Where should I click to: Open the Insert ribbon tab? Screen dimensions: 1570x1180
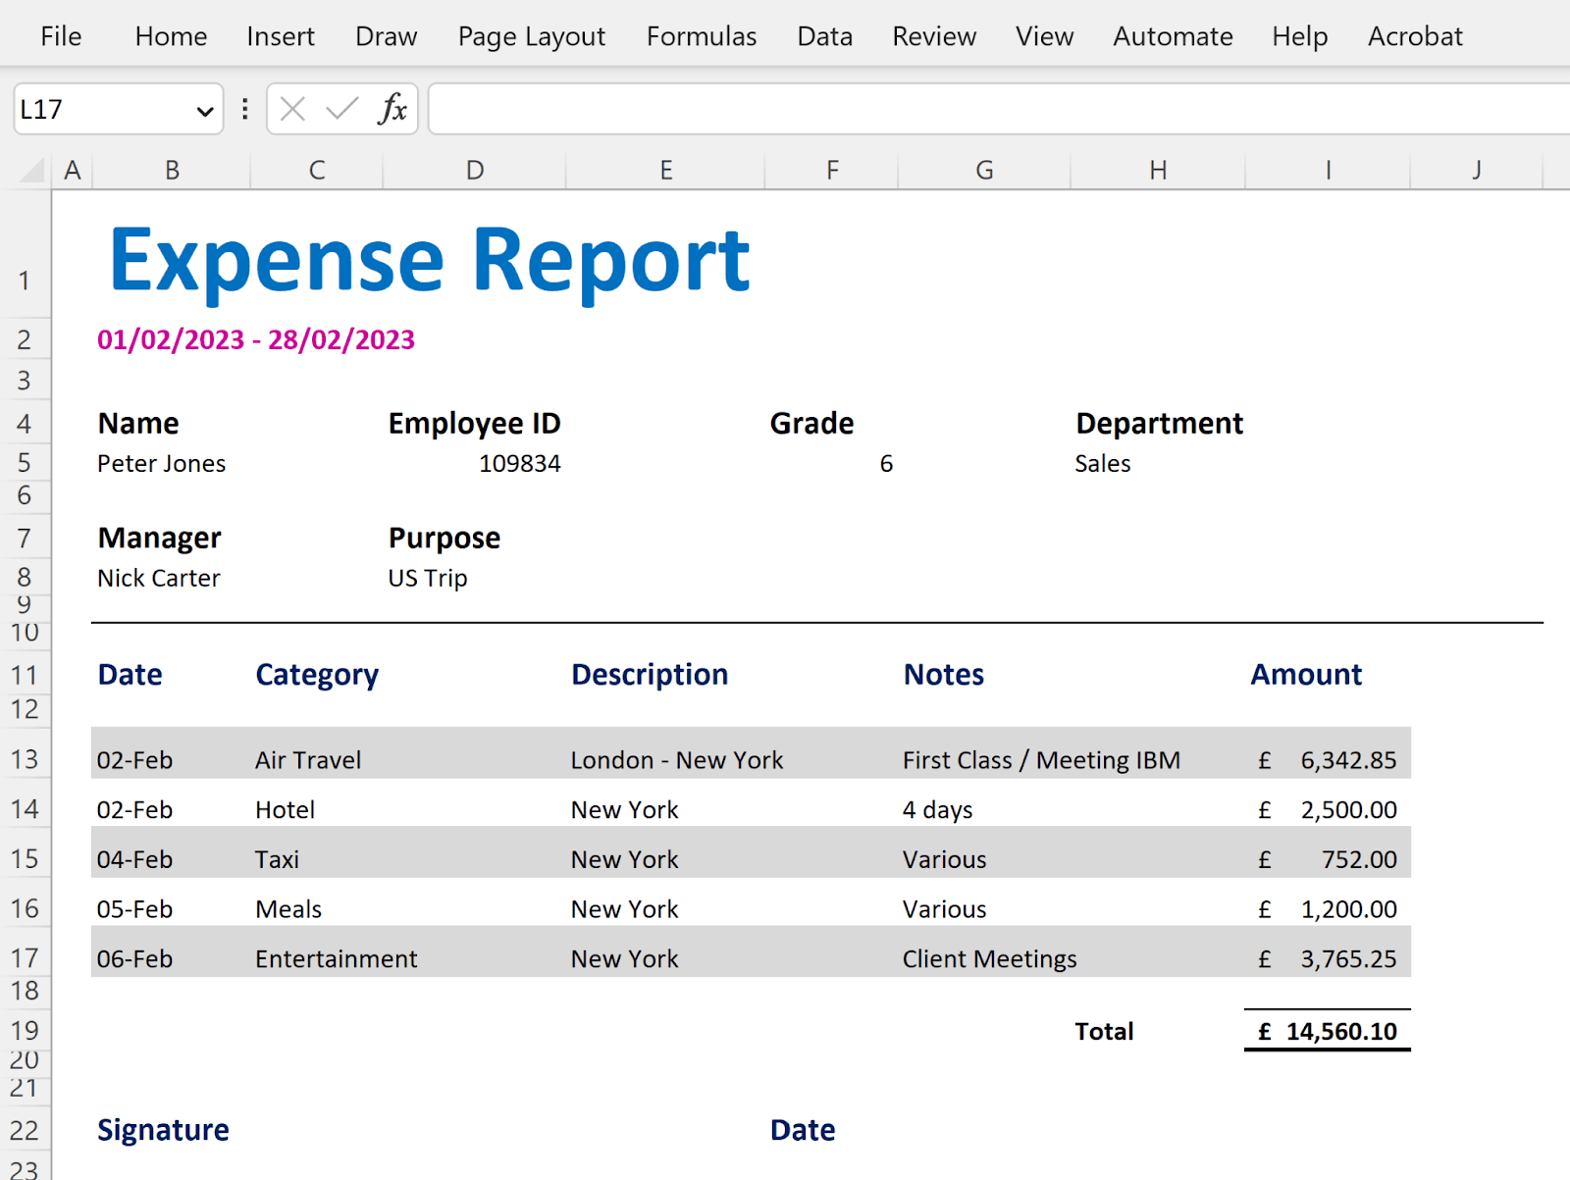pyautogui.click(x=281, y=36)
